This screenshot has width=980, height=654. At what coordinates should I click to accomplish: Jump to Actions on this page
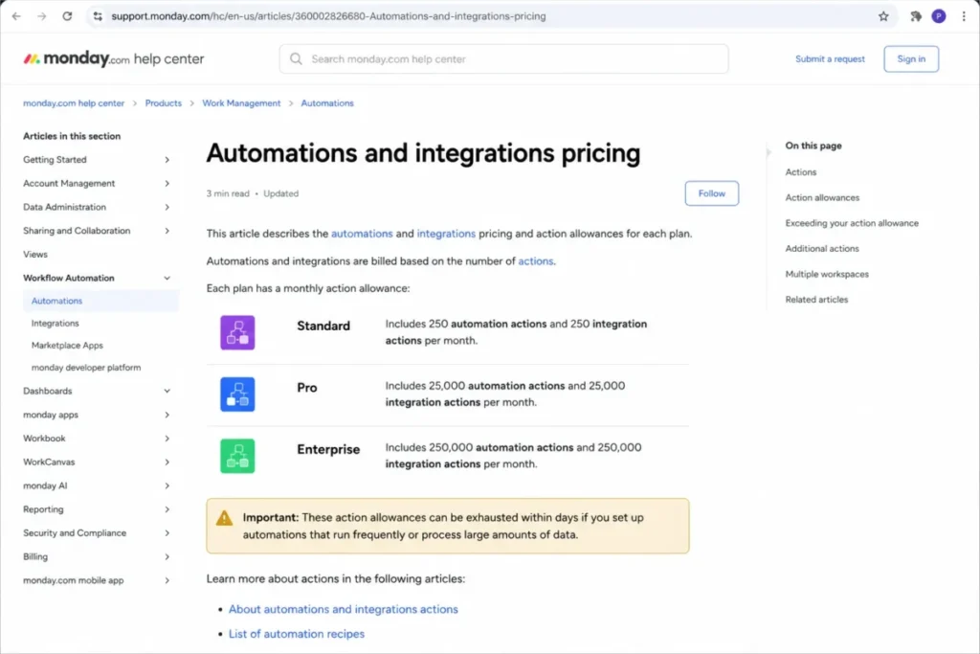pyautogui.click(x=801, y=172)
